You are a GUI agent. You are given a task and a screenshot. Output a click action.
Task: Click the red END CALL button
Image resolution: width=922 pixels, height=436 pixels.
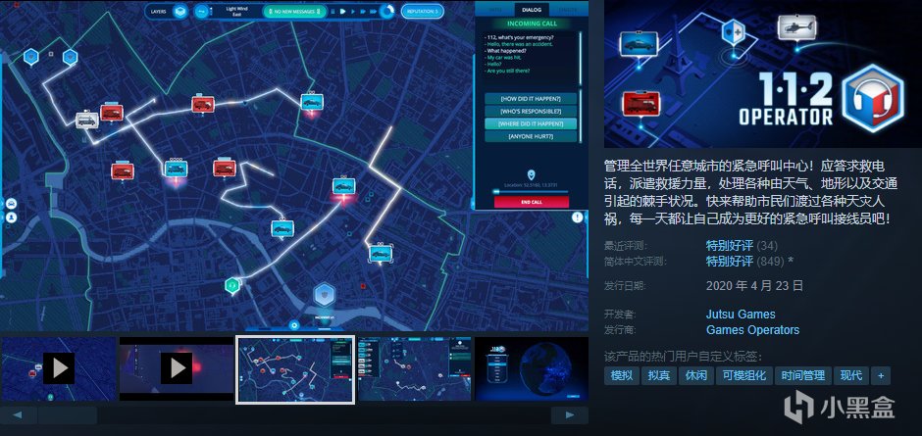532,202
